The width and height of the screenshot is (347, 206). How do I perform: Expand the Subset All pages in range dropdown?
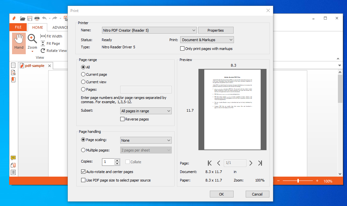pos(146,111)
